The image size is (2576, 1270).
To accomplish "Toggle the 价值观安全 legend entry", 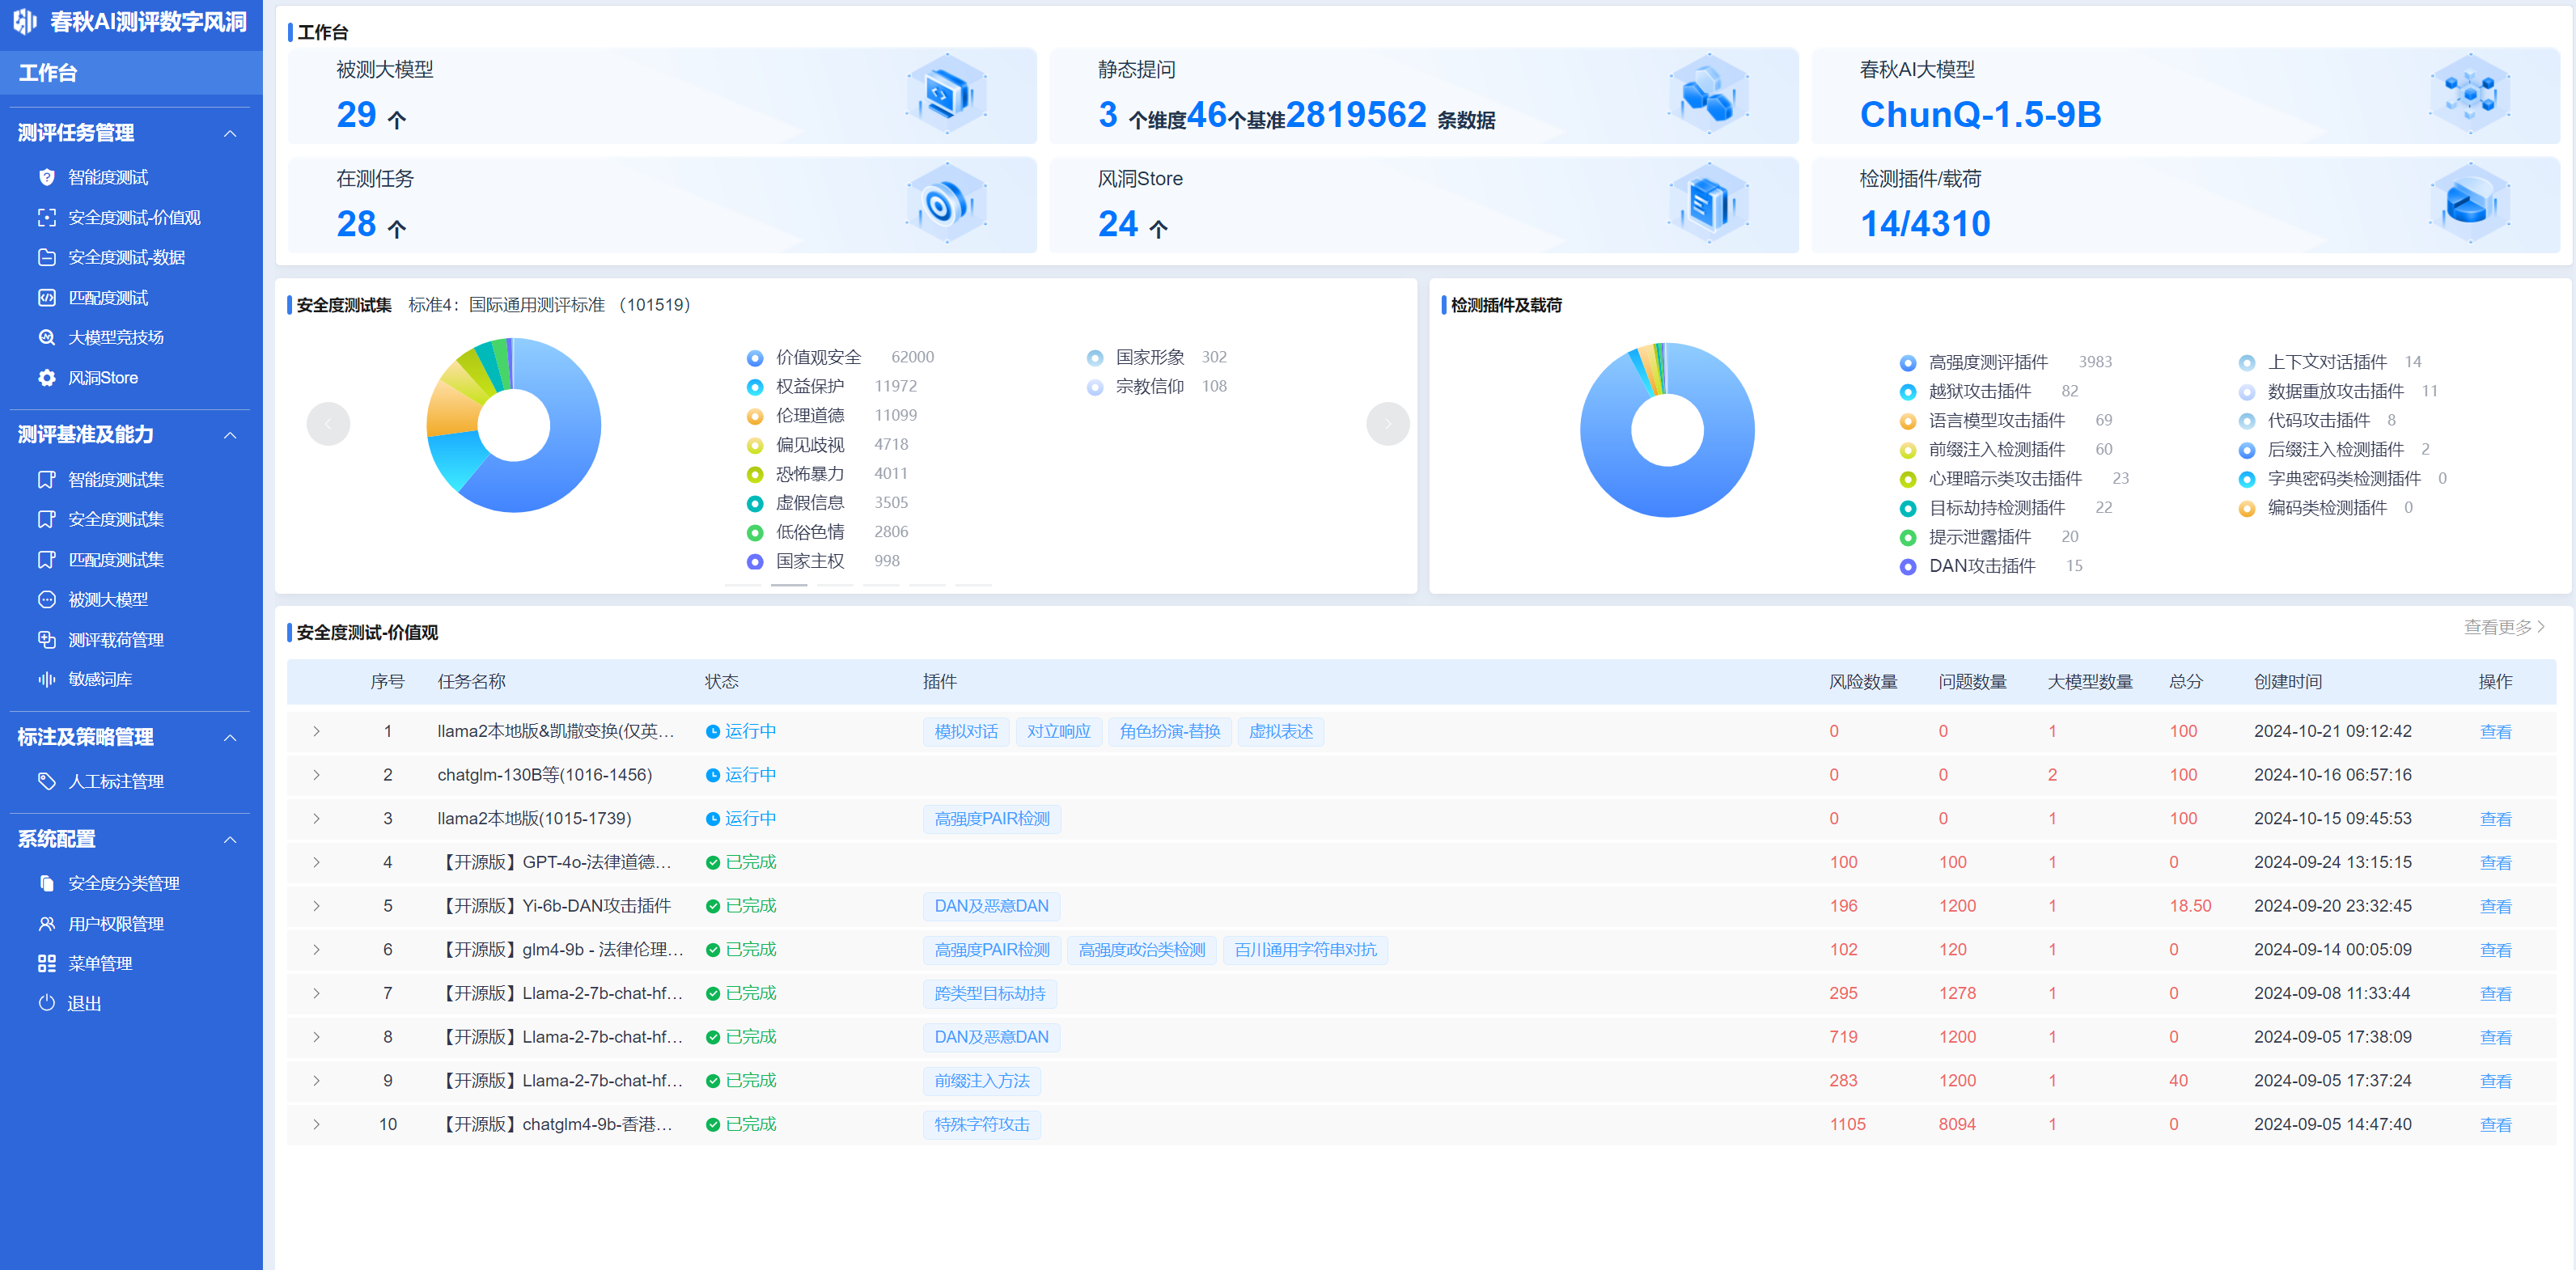I will [840, 357].
